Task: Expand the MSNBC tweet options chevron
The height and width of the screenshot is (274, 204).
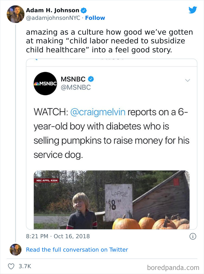Action: click(x=188, y=80)
